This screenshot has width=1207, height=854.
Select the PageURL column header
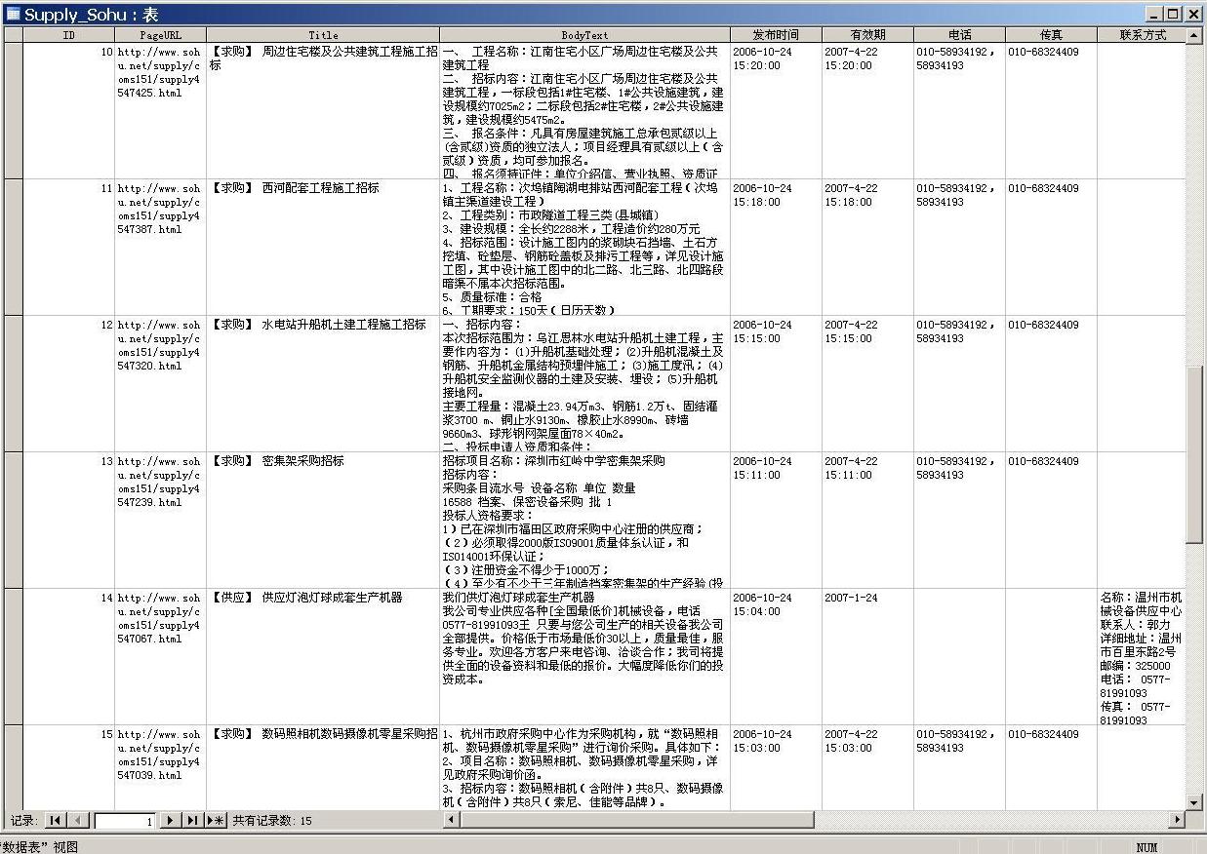click(160, 35)
